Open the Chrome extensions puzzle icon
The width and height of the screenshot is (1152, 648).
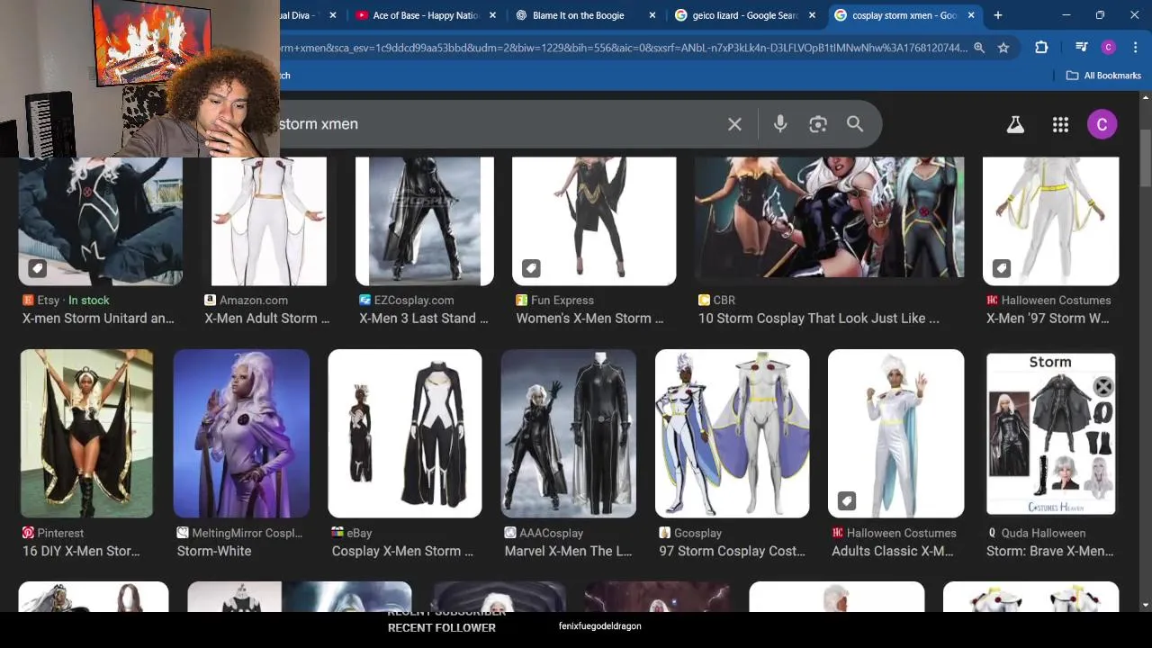[x=1041, y=48]
